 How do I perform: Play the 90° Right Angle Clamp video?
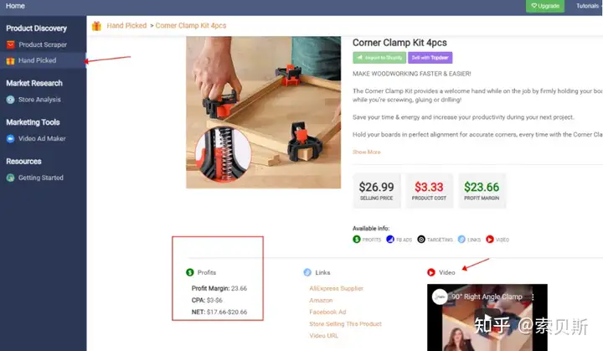(x=487, y=319)
